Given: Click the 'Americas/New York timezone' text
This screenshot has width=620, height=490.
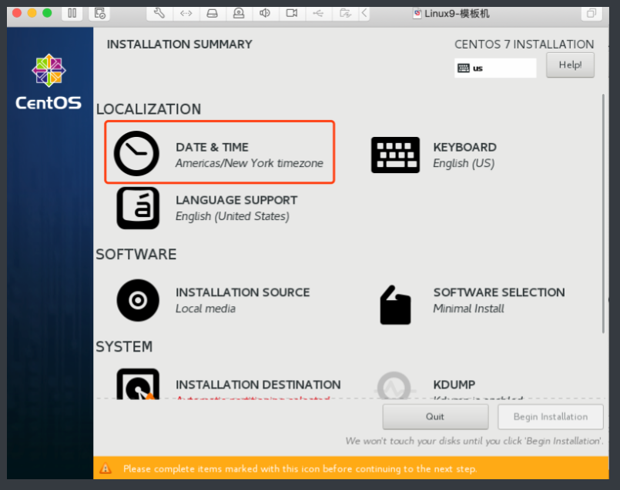Looking at the screenshot, I should pos(250,163).
